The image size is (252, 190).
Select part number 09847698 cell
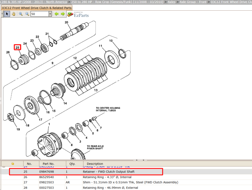[x=46, y=172]
